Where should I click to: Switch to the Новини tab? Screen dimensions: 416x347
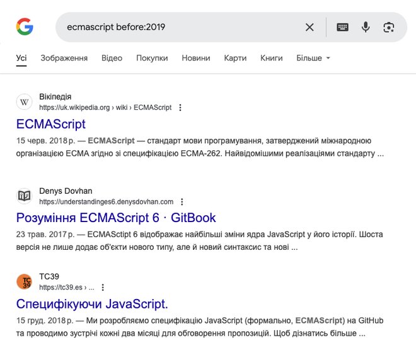click(x=196, y=58)
